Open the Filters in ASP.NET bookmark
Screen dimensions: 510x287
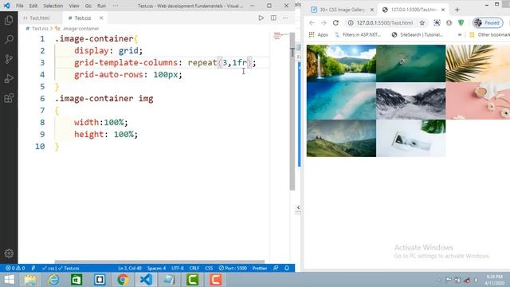pyautogui.click(x=358, y=34)
